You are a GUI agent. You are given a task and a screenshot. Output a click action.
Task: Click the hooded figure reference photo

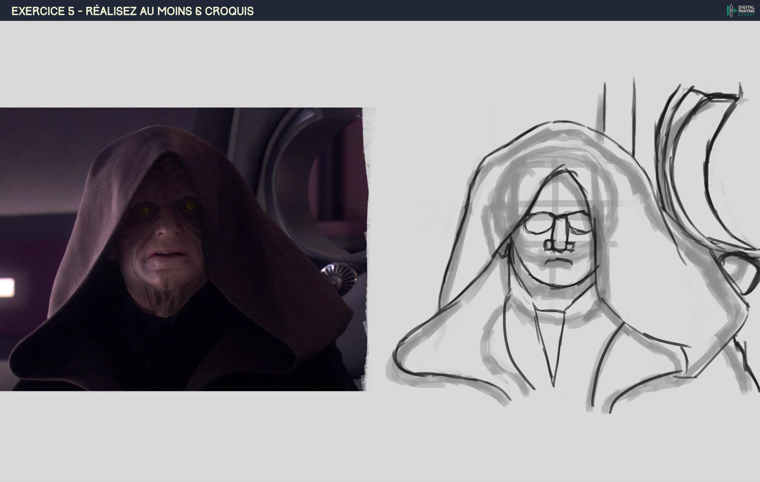(x=183, y=249)
